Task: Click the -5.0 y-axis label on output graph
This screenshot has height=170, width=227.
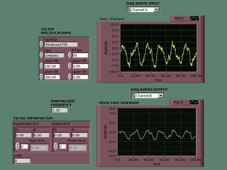Action: click(x=112, y=156)
